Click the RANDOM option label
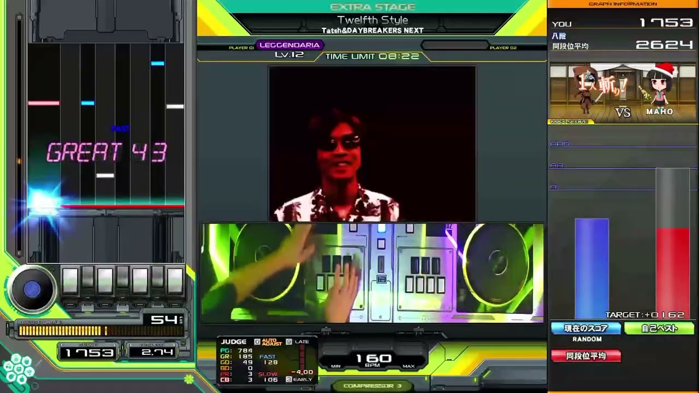 tap(587, 340)
